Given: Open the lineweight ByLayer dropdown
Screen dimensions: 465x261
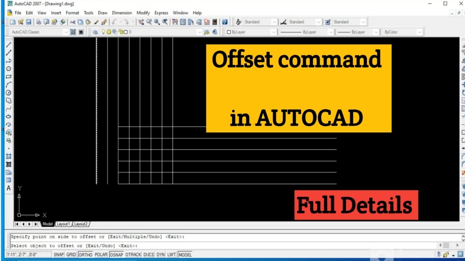Looking at the screenshot, I should tap(376, 32).
